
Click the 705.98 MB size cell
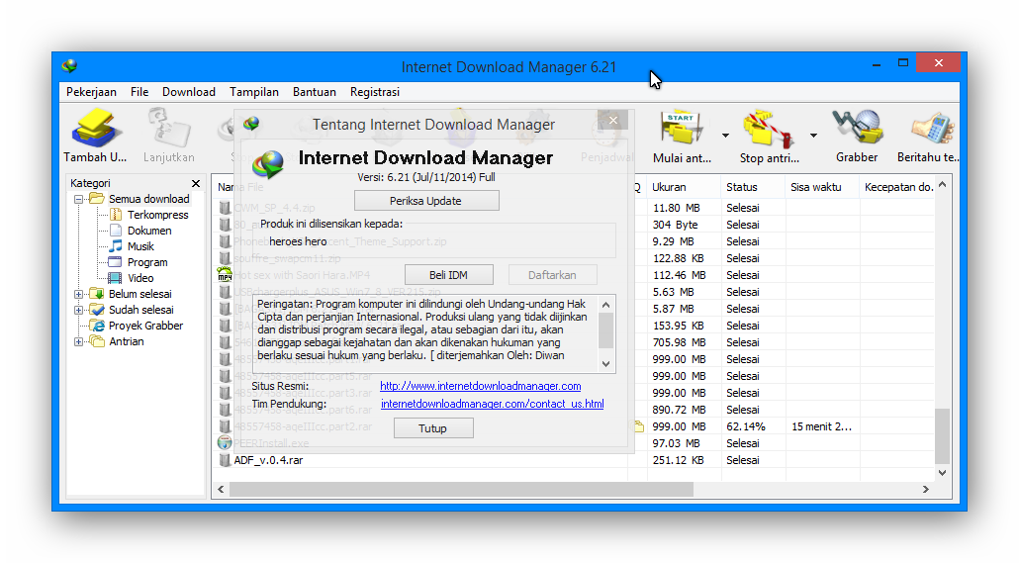click(679, 342)
